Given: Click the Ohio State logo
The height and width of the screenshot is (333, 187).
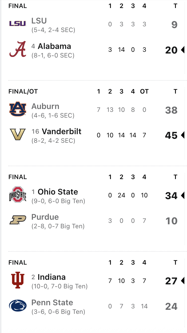Looking at the screenshot, I should [x=18, y=195].
